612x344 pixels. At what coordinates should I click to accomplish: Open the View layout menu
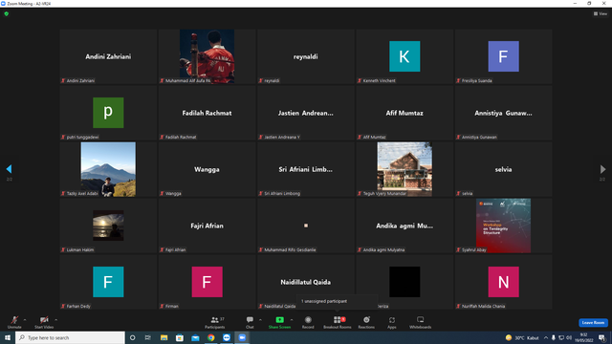pyautogui.click(x=601, y=13)
